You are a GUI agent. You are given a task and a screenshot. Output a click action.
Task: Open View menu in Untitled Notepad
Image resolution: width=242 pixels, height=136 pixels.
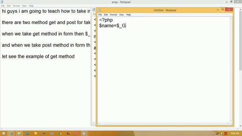click(121, 15)
